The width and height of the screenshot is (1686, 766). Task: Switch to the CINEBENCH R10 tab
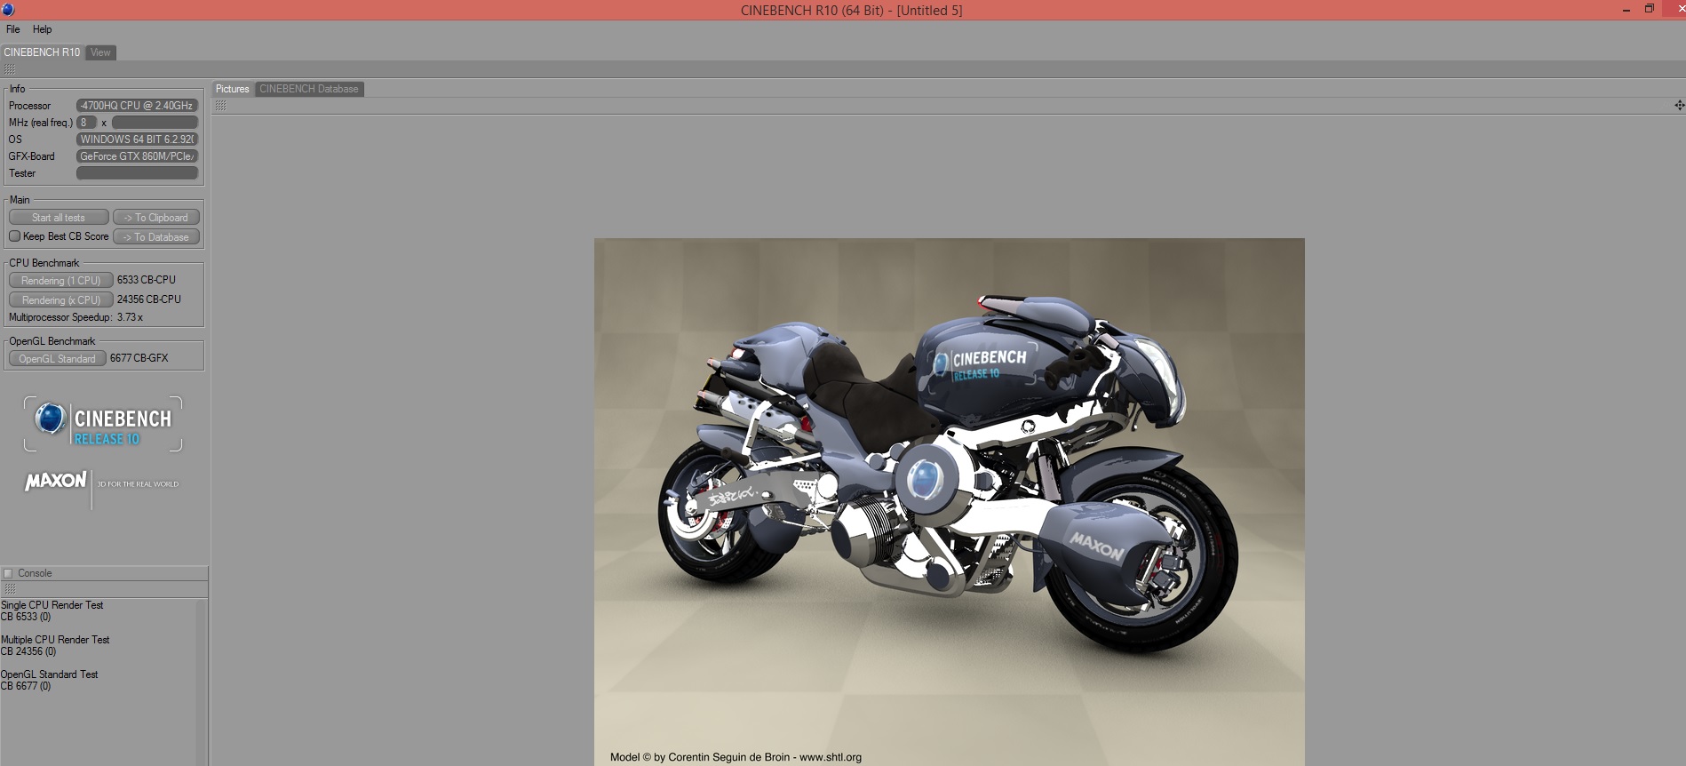pyautogui.click(x=42, y=52)
